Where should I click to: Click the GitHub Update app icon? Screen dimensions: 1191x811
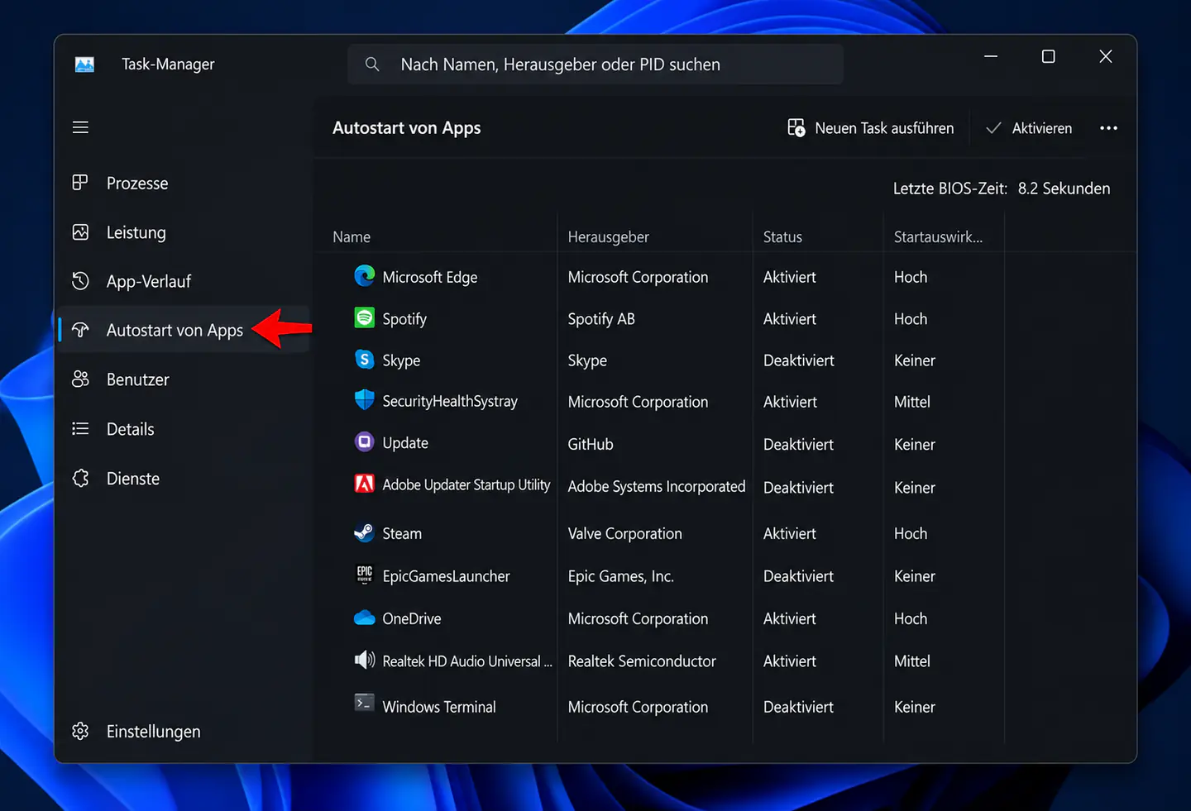364,441
